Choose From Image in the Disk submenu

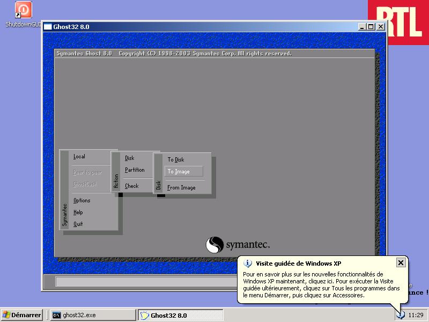click(x=181, y=187)
